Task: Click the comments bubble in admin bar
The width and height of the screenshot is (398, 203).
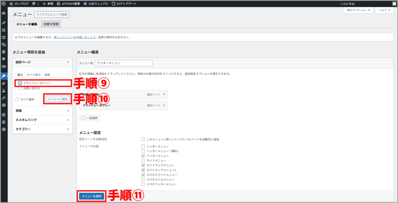Action: pyautogui.click(x=34, y=3)
